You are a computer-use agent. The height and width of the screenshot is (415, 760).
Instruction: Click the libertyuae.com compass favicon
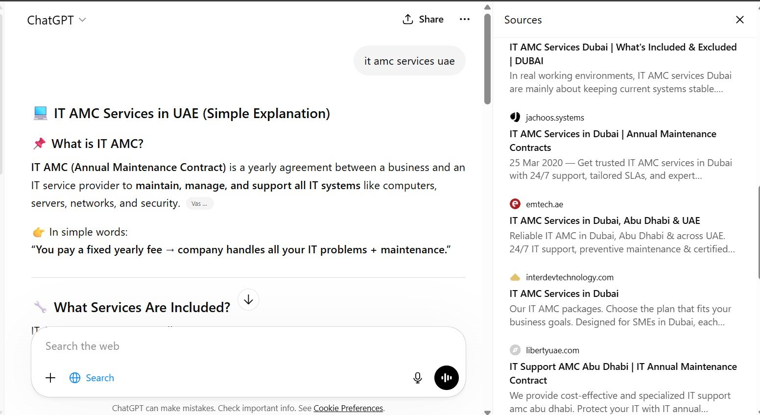point(515,350)
